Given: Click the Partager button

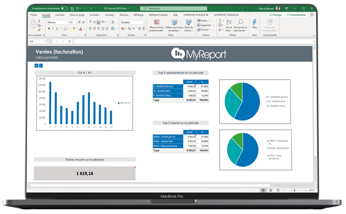Looking at the screenshot, I should click(276, 15).
